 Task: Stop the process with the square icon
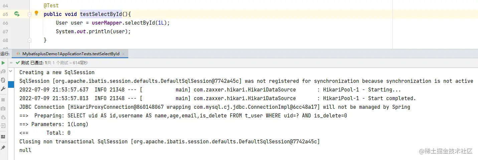click(3, 99)
